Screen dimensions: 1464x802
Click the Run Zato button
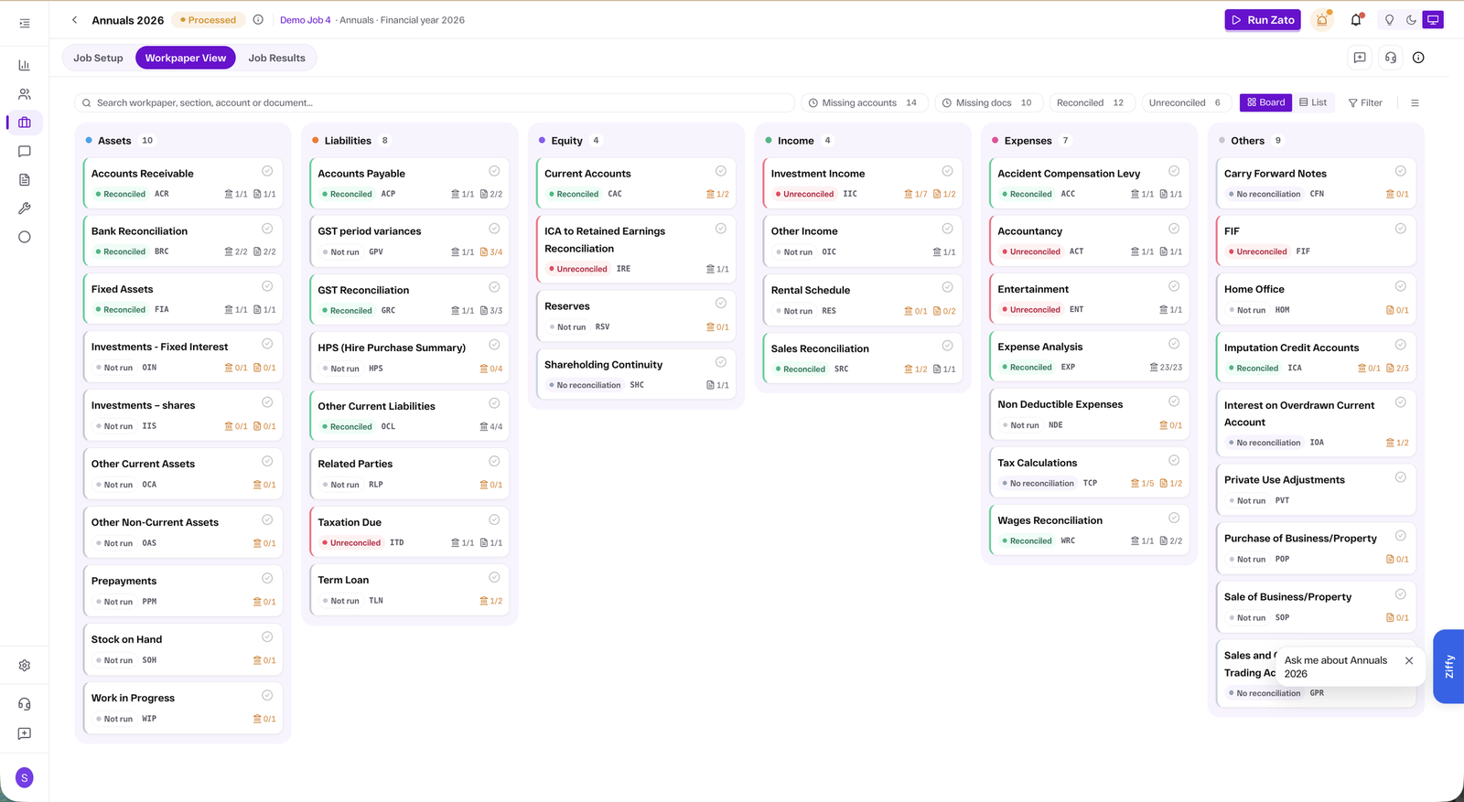(1263, 20)
